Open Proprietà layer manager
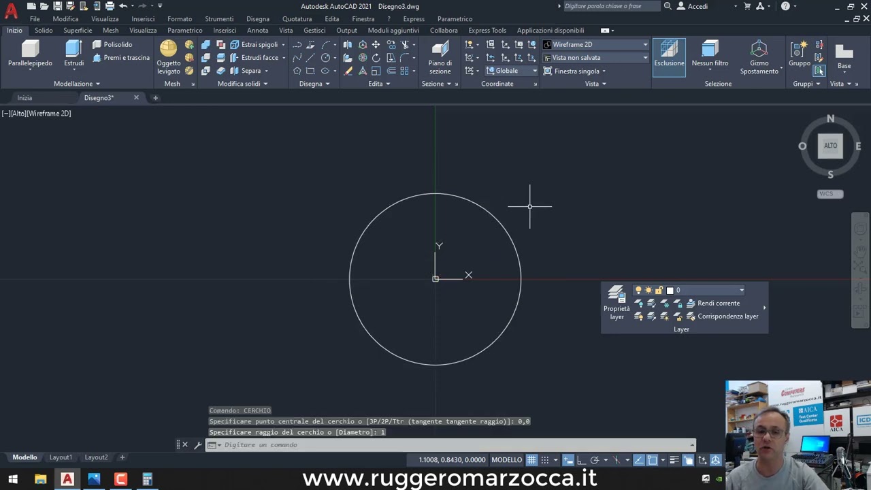 (x=617, y=303)
